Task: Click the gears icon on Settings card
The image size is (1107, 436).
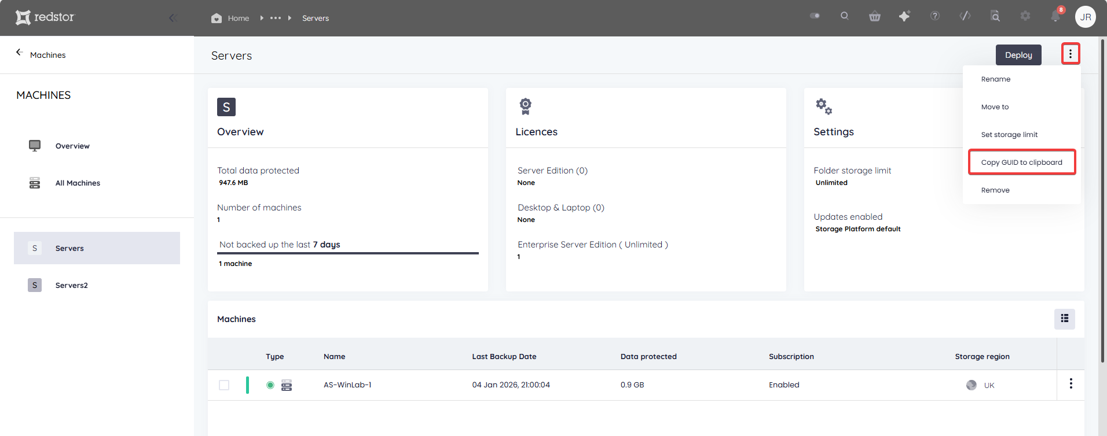Action: click(x=823, y=106)
